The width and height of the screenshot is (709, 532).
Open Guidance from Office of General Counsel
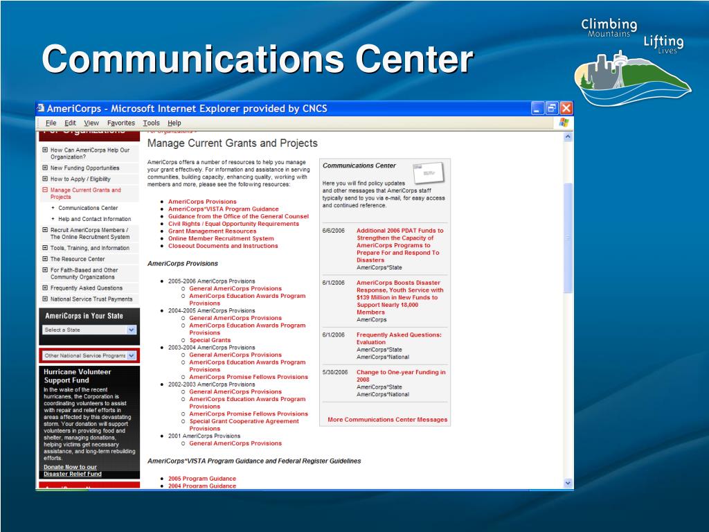pyautogui.click(x=238, y=216)
